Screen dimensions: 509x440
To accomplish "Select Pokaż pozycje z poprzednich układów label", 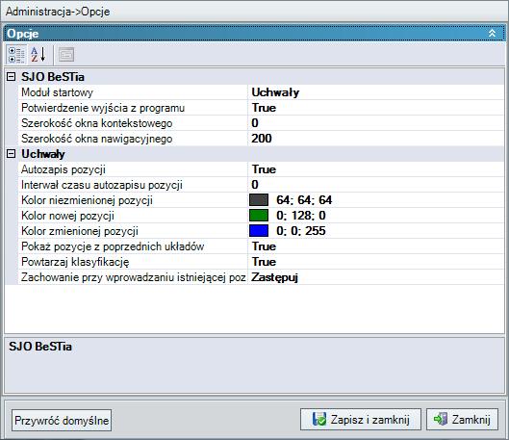I will [x=113, y=246].
